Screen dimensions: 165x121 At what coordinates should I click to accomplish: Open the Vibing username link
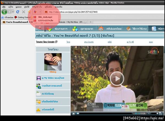click(x=53, y=72)
